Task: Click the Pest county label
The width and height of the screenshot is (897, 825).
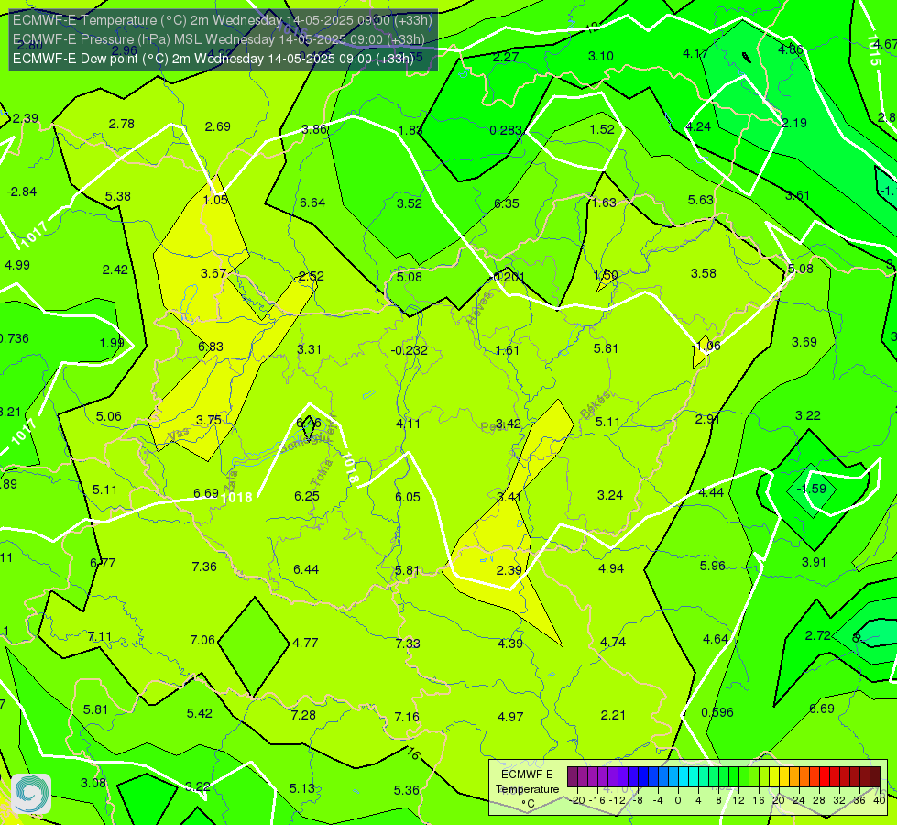Action: (491, 426)
